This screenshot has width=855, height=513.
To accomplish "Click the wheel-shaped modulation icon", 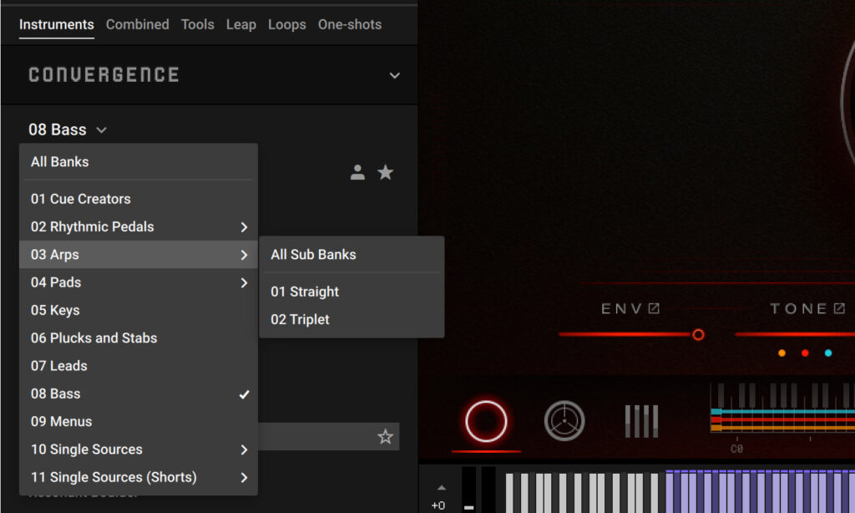I will coord(564,421).
